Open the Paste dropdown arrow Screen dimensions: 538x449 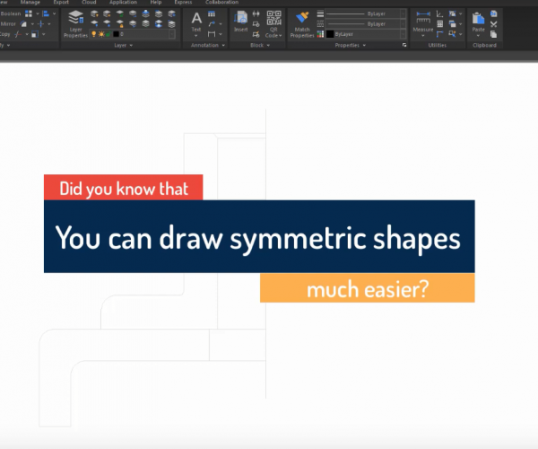(x=478, y=35)
